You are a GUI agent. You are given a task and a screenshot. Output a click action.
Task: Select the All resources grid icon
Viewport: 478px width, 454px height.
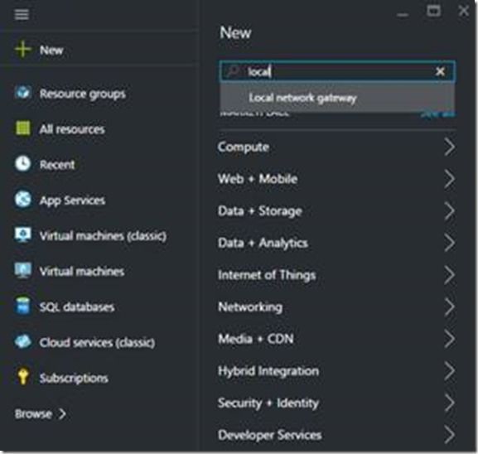(x=23, y=128)
